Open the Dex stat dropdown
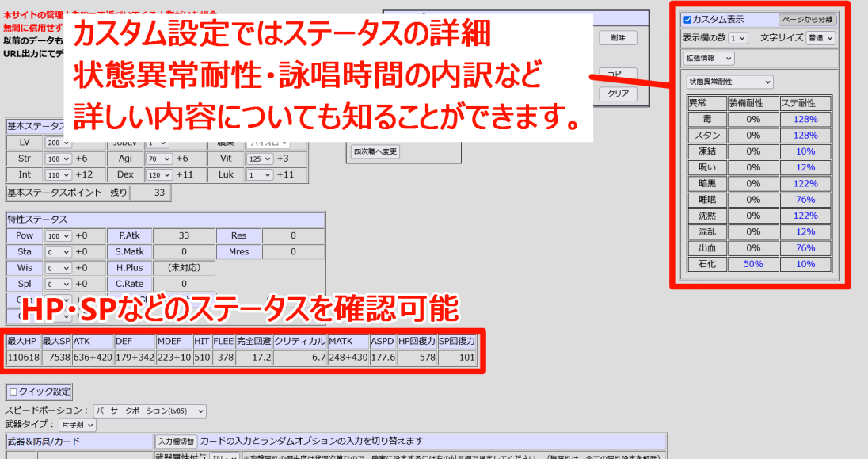The height and width of the screenshot is (459, 868). click(x=158, y=174)
